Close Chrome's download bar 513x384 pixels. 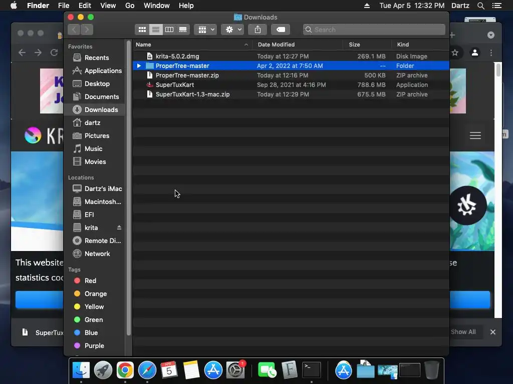click(x=493, y=332)
